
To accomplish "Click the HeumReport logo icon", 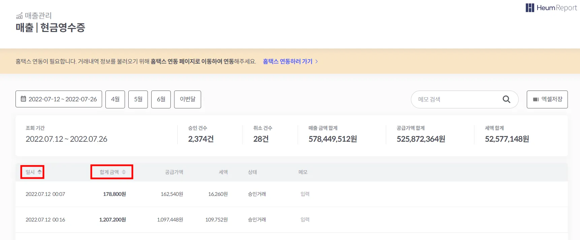I will [530, 8].
